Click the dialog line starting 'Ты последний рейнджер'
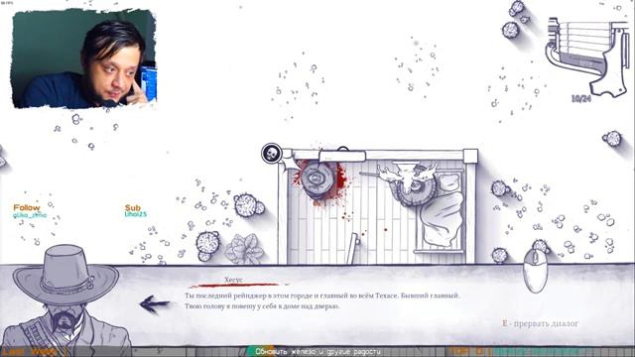635x357 pixels. 322,296
